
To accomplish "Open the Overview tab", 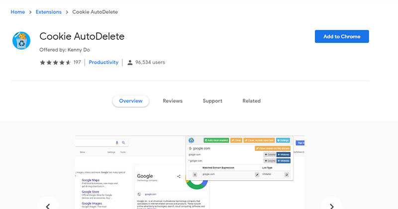I will (131, 101).
